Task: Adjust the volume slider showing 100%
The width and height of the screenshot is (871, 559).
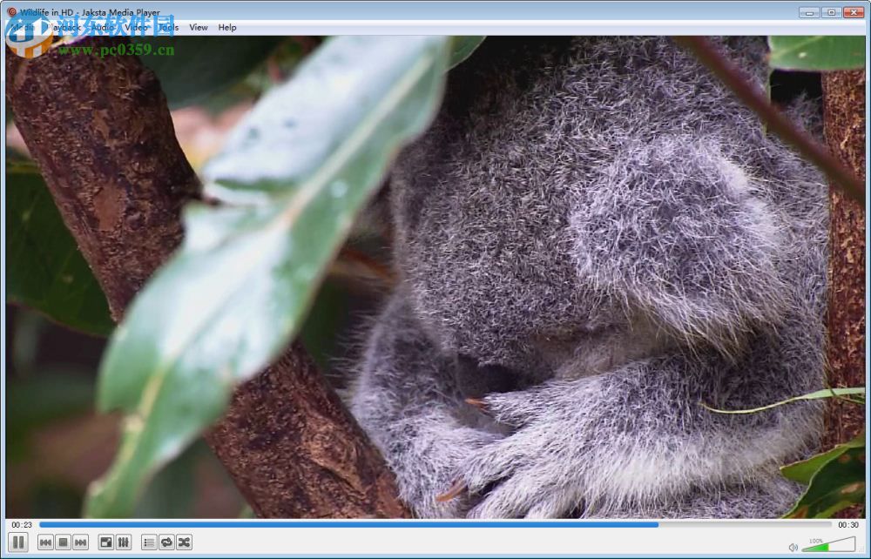Action: click(827, 545)
